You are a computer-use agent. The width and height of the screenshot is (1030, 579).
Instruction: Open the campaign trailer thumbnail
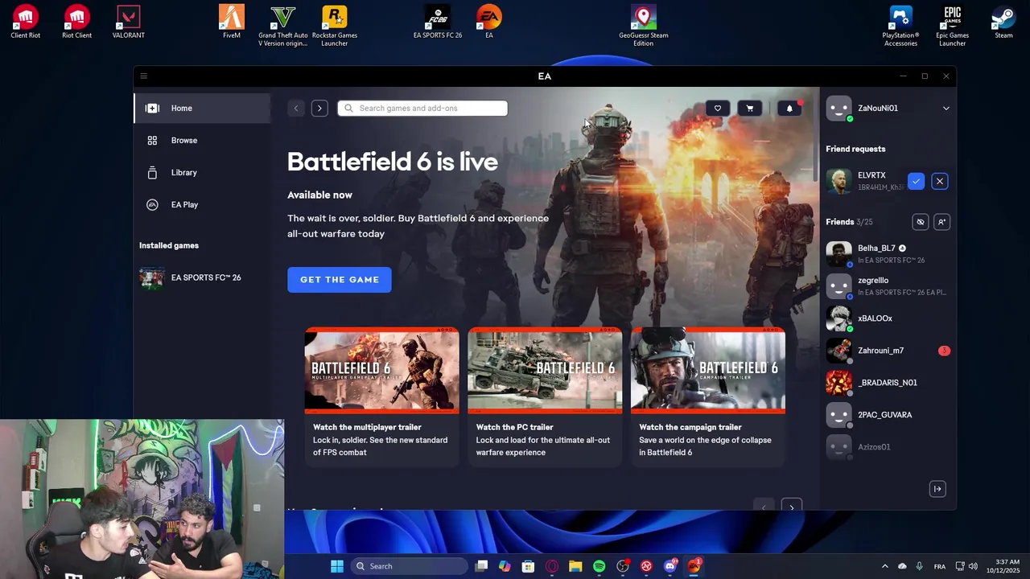coord(708,370)
